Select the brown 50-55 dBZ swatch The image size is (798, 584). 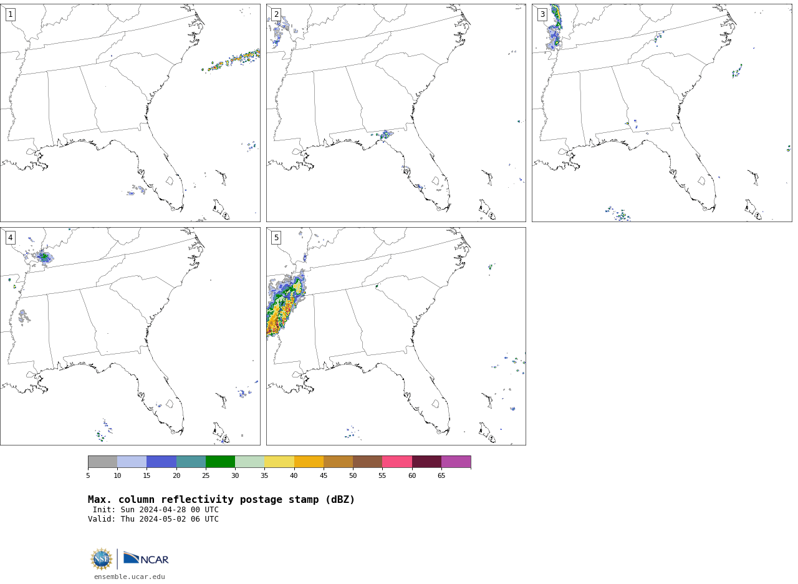(368, 462)
